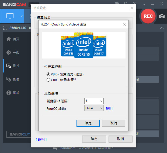Expand the recording mode dropdown arrow
Viewport: 167px width, 153px height.
point(22,16)
